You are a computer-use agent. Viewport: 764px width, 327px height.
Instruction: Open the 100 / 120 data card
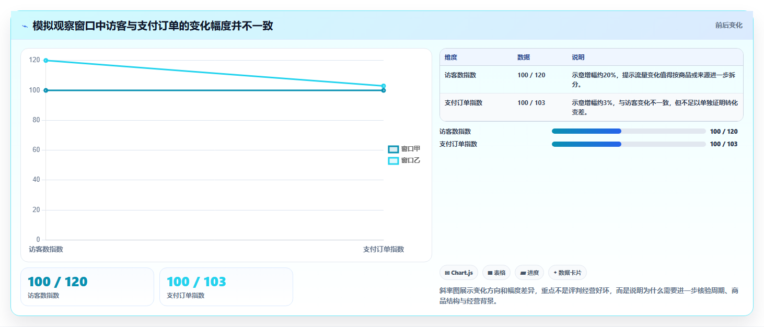(87, 287)
